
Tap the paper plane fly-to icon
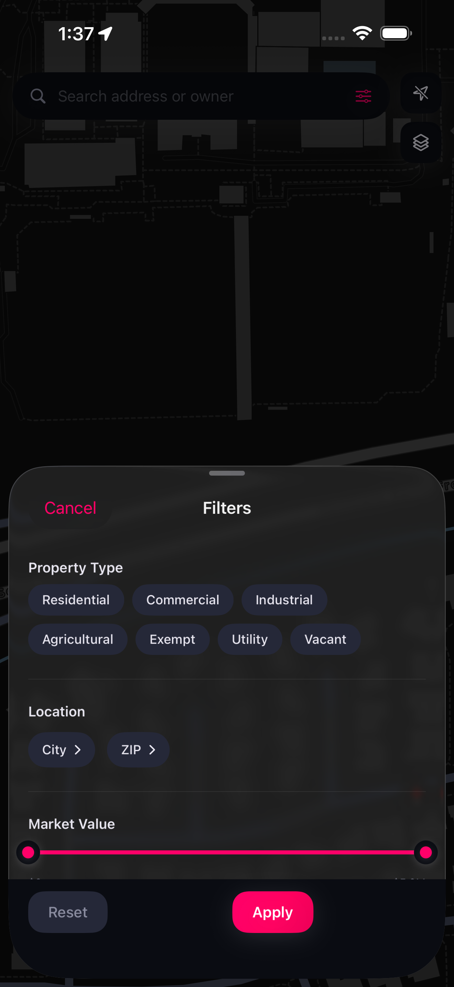click(420, 94)
